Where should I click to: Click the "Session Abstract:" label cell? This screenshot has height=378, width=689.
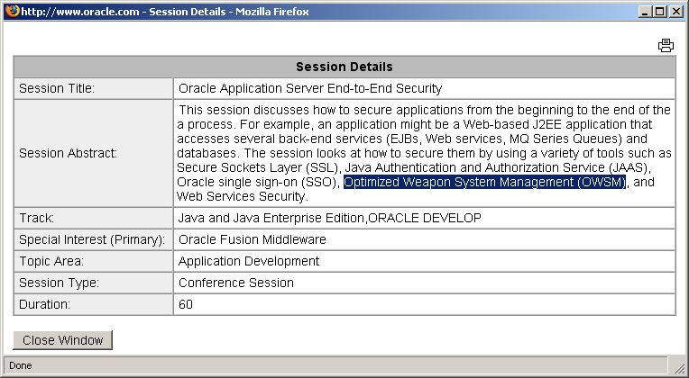click(x=68, y=153)
